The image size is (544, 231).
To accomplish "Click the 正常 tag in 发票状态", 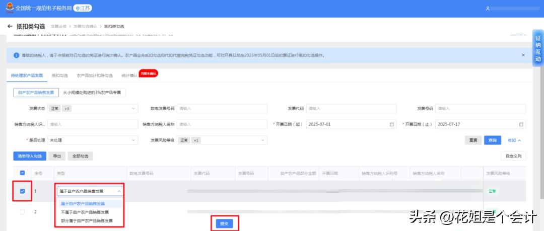I will (x=55, y=109).
